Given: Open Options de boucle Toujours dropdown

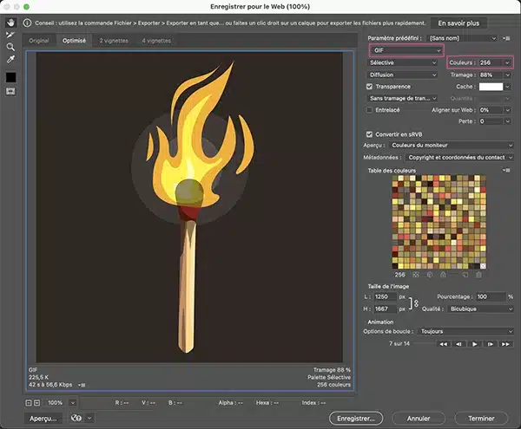Looking at the screenshot, I should point(465,332).
